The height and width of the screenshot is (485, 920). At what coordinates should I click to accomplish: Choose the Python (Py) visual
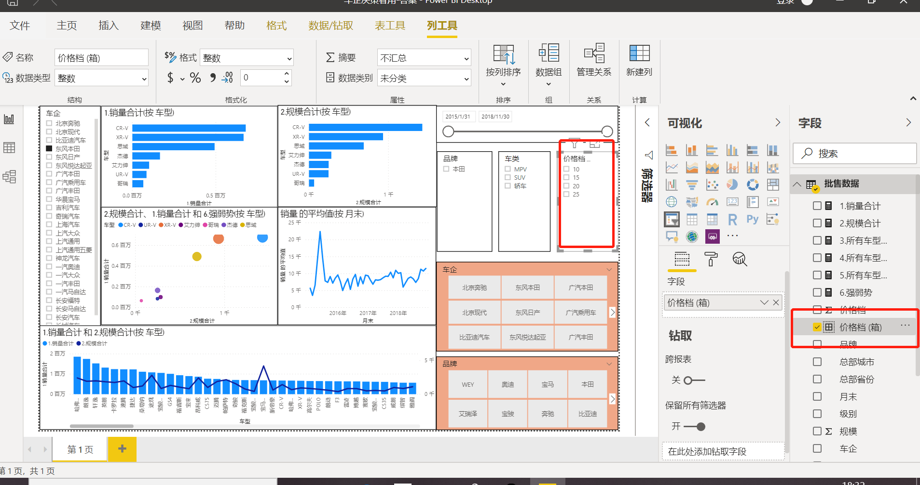pyautogui.click(x=753, y=220)
